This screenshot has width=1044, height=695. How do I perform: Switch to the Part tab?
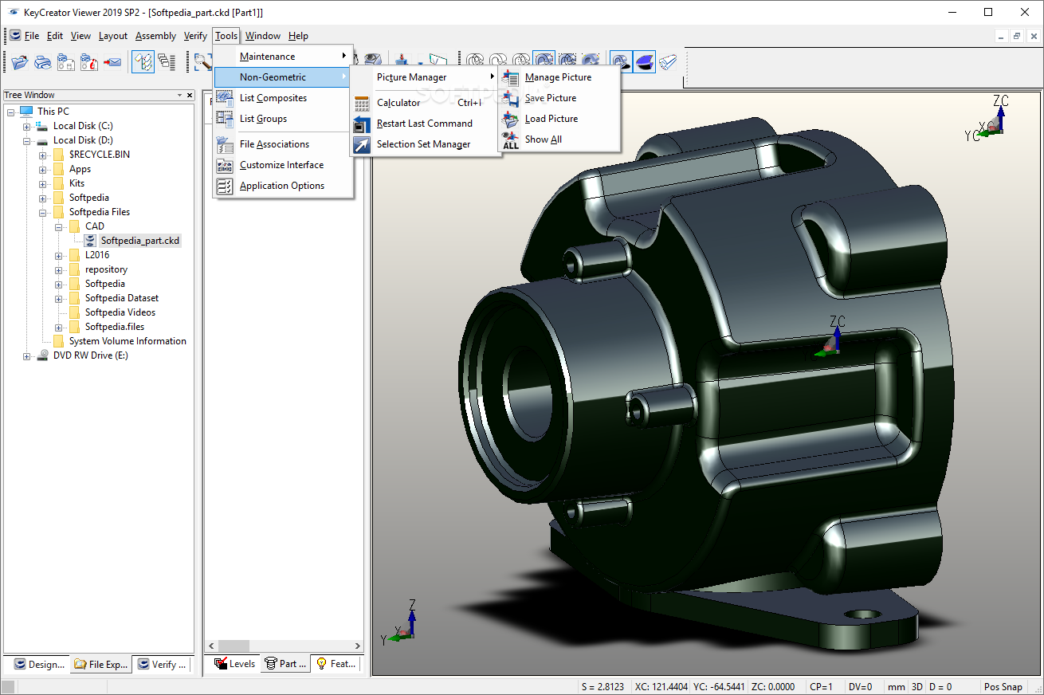pyautogui.click(x=285, y=663)
